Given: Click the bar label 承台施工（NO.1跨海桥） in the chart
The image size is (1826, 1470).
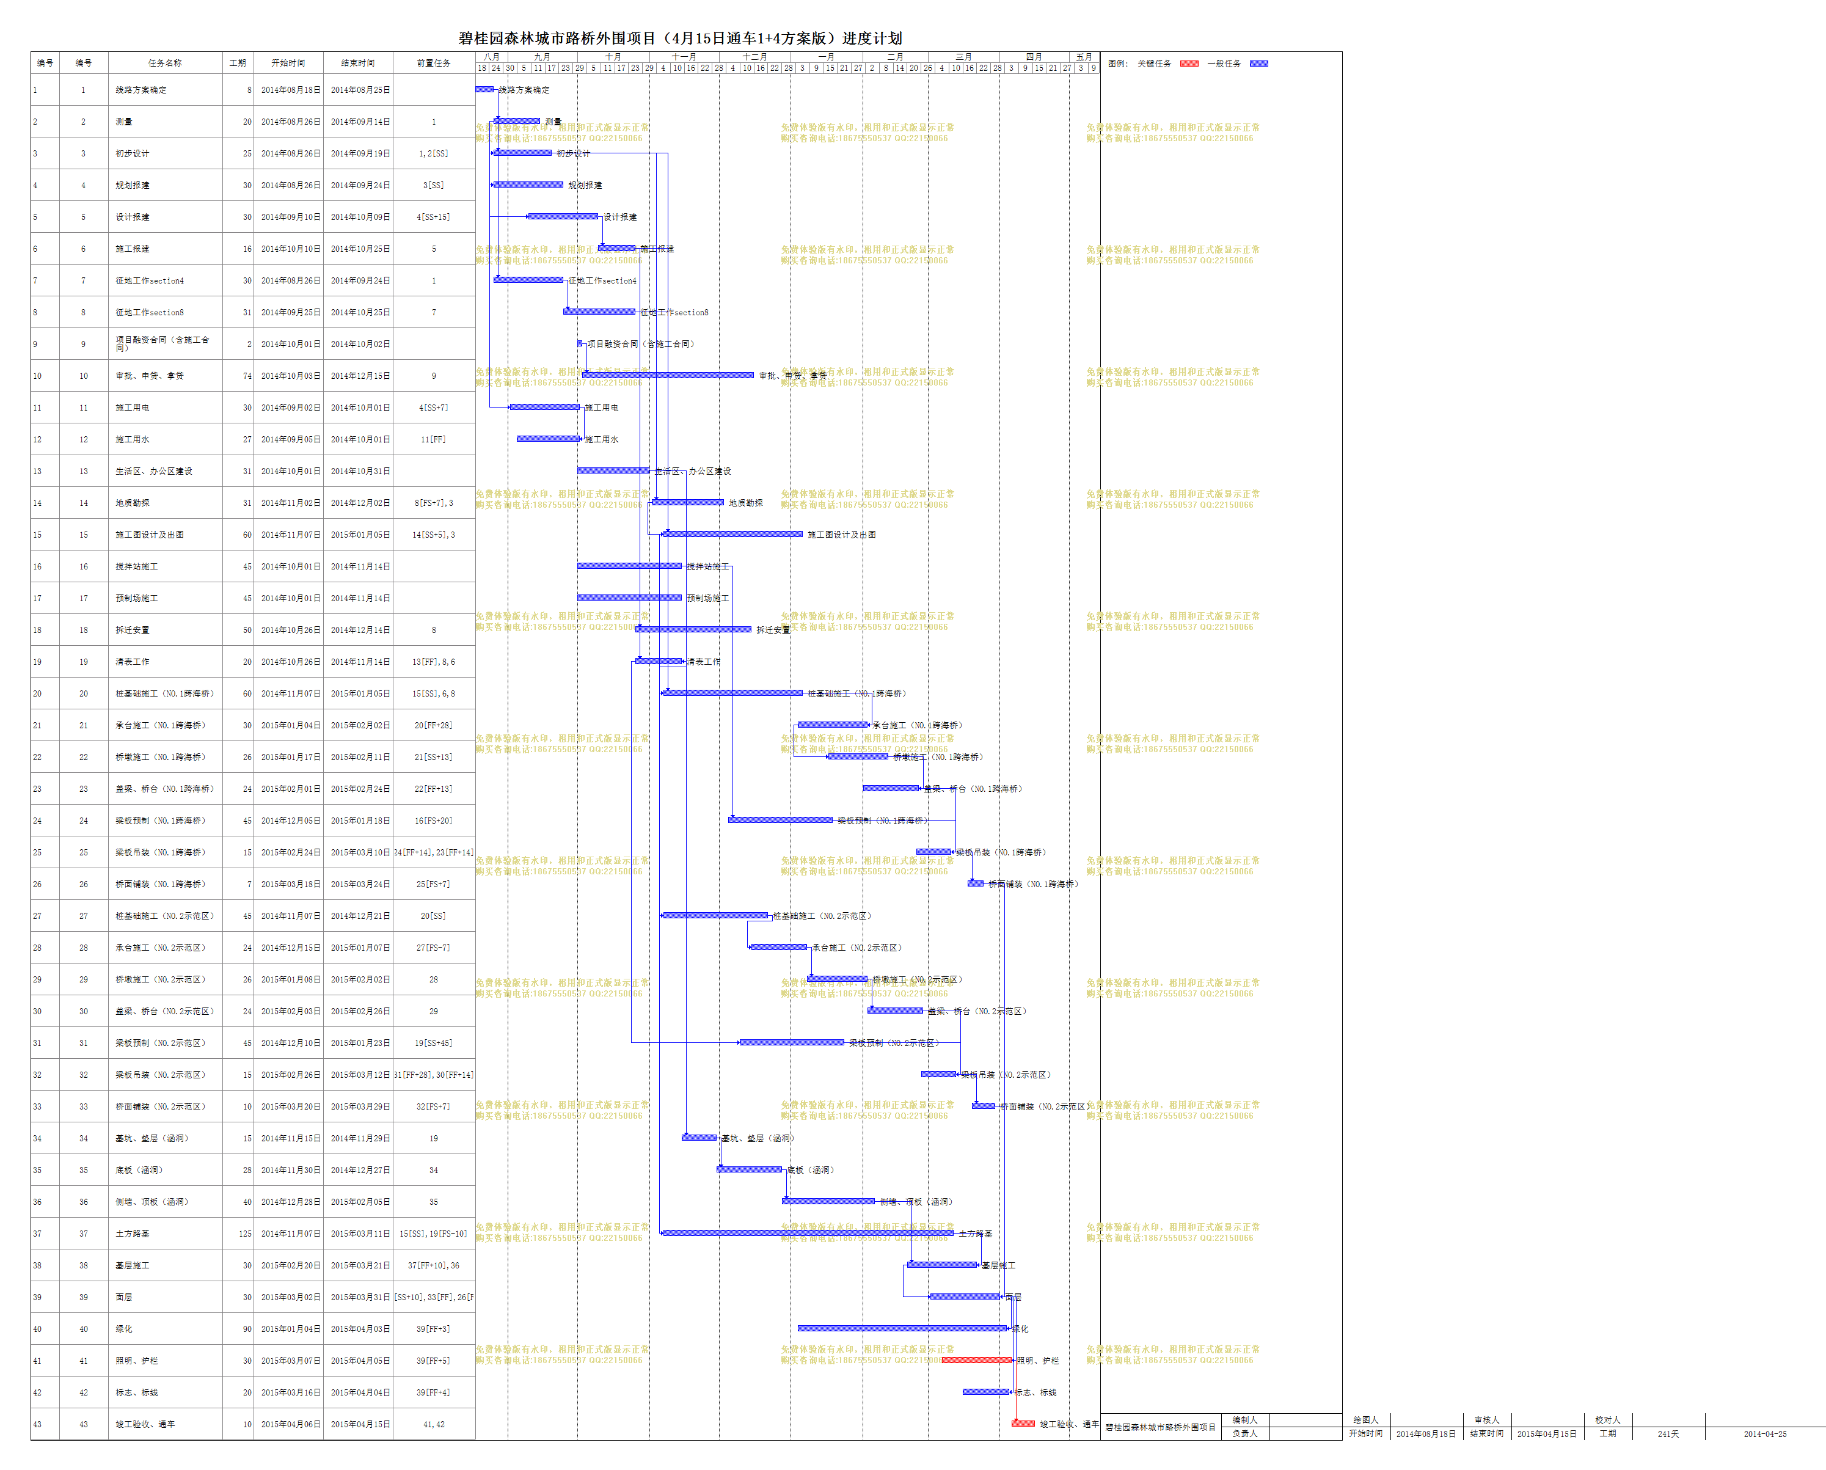Looking at the screenshot, I should tap(918, 725).
